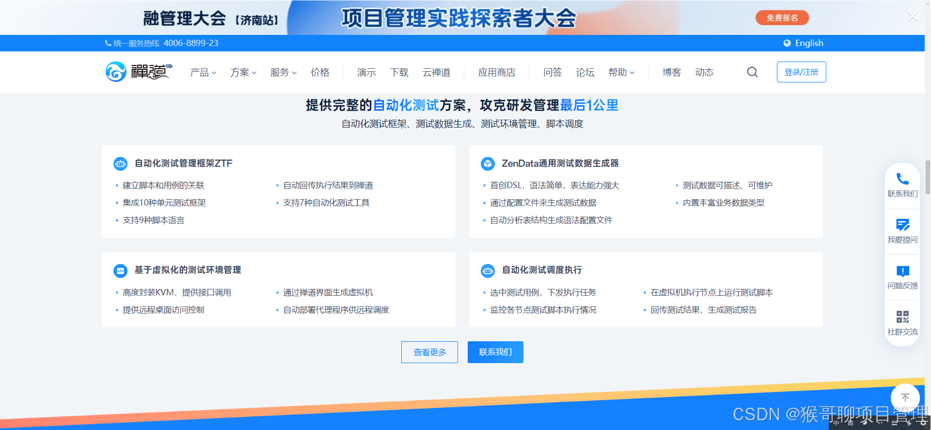Open the 云禅道 menu item
The image size is (931, 430).
coord(436,72)
